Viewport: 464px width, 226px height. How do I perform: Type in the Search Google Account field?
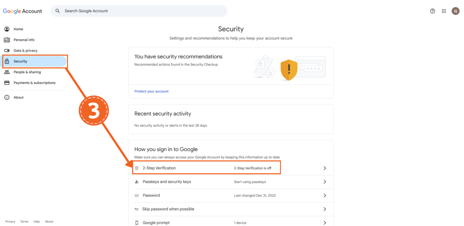click(140, 11)
